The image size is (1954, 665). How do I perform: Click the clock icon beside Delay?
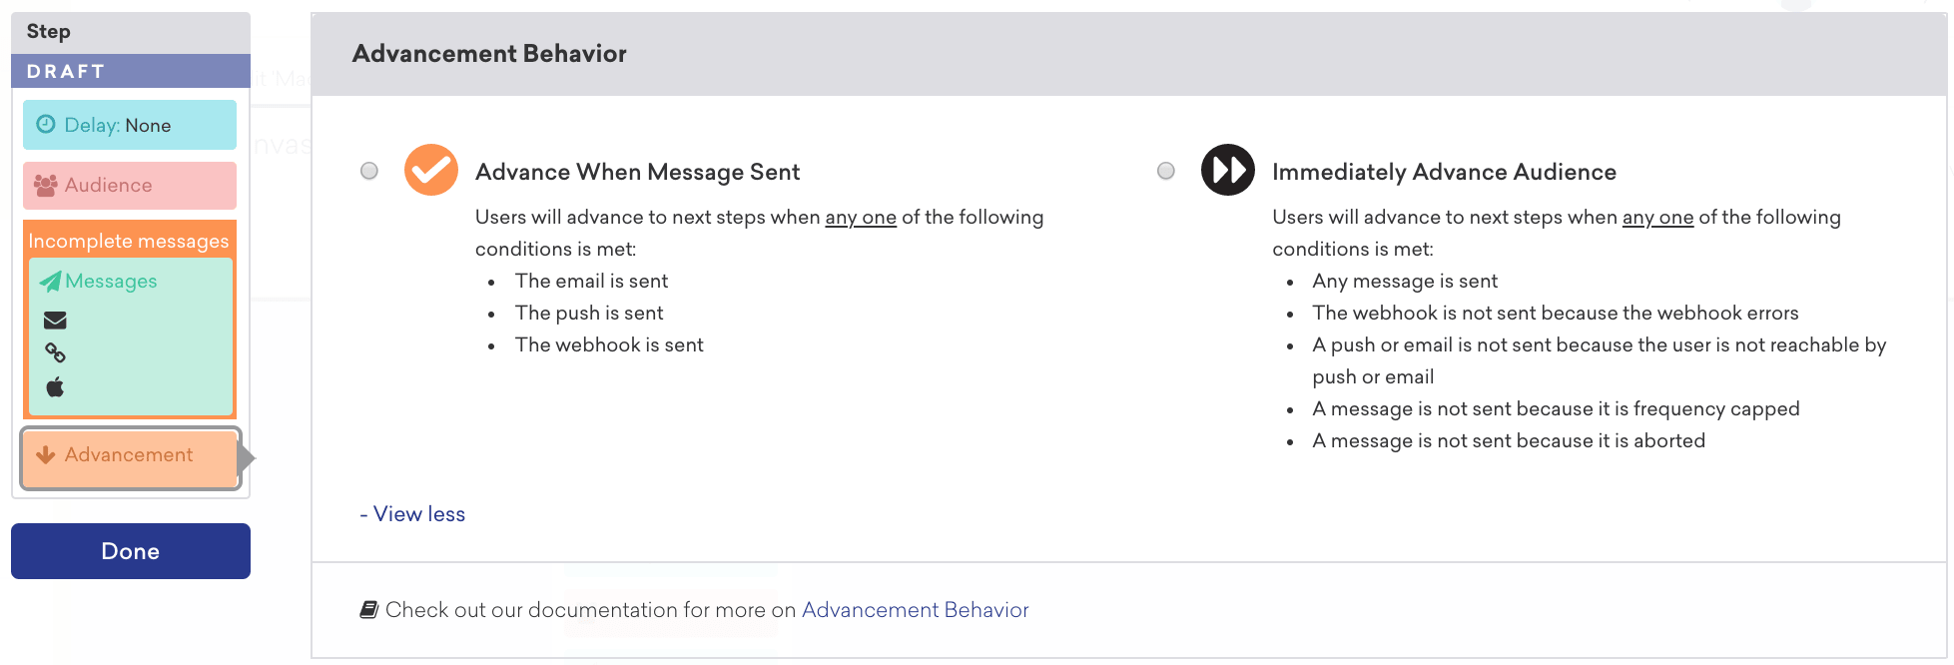(46, 125)
